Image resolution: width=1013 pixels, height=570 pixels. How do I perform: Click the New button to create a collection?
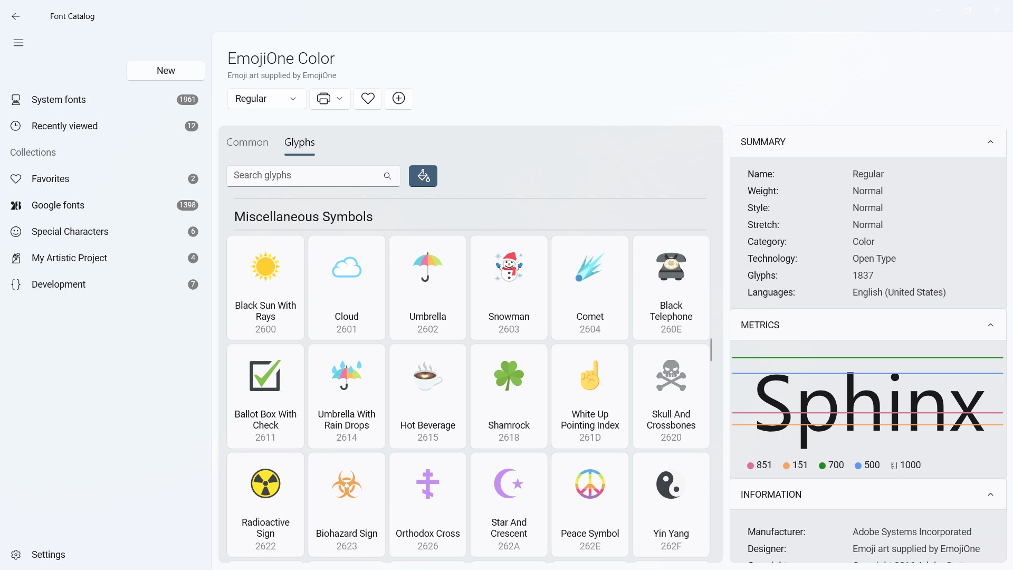165,70
